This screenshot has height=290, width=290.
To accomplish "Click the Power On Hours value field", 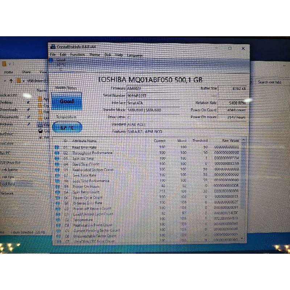I will coord(232,117).
